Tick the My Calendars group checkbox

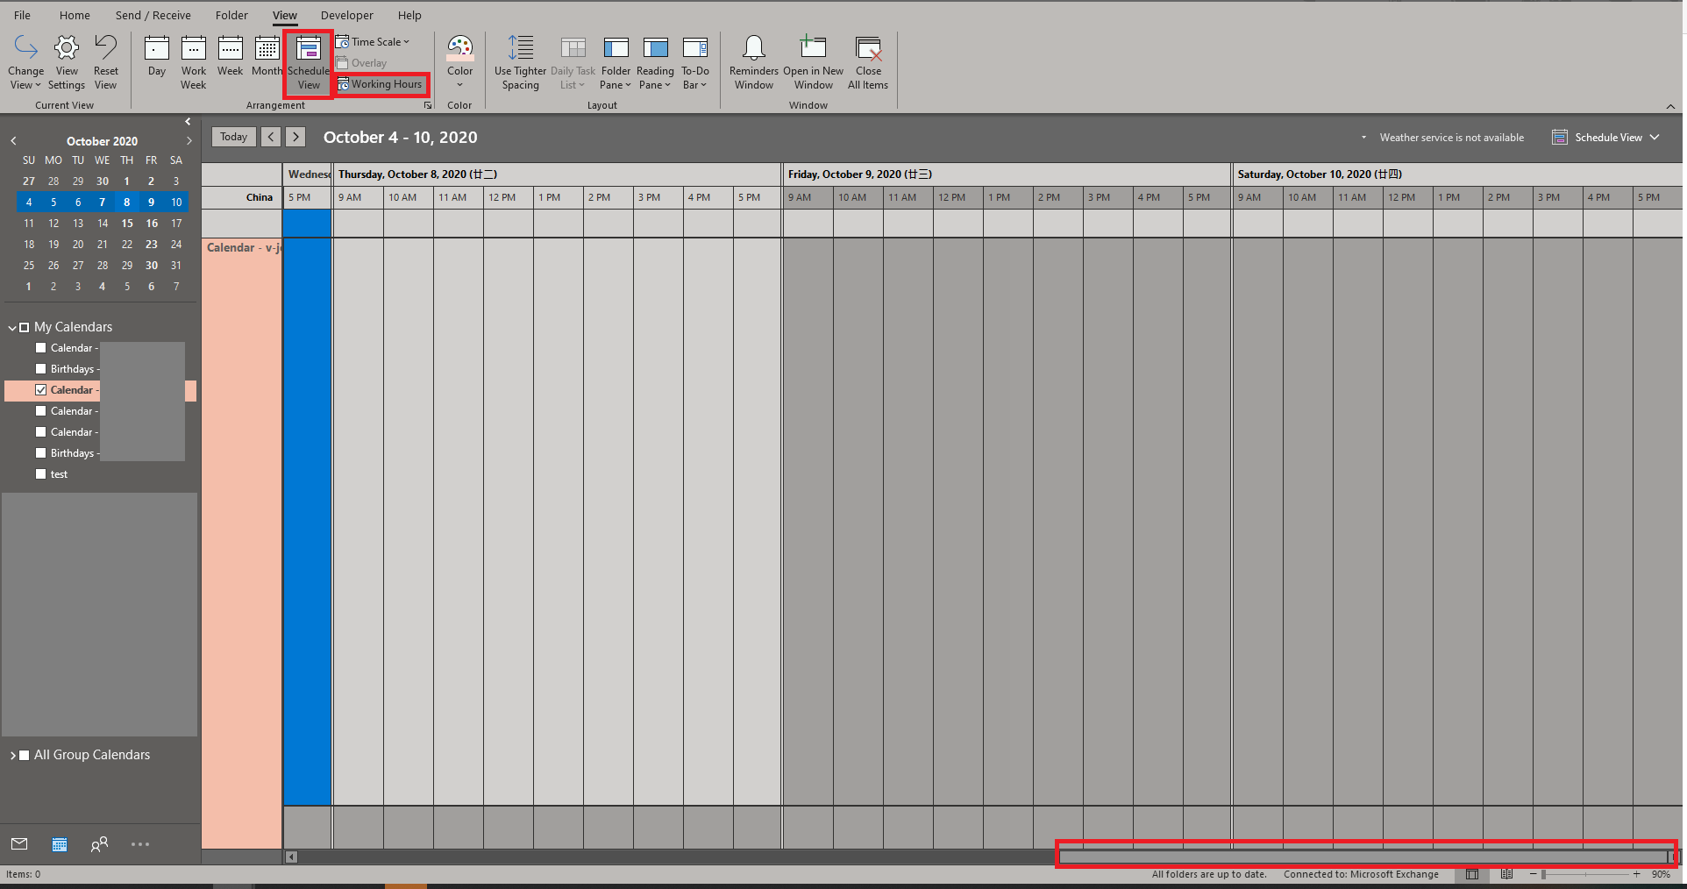click(25, 327)
